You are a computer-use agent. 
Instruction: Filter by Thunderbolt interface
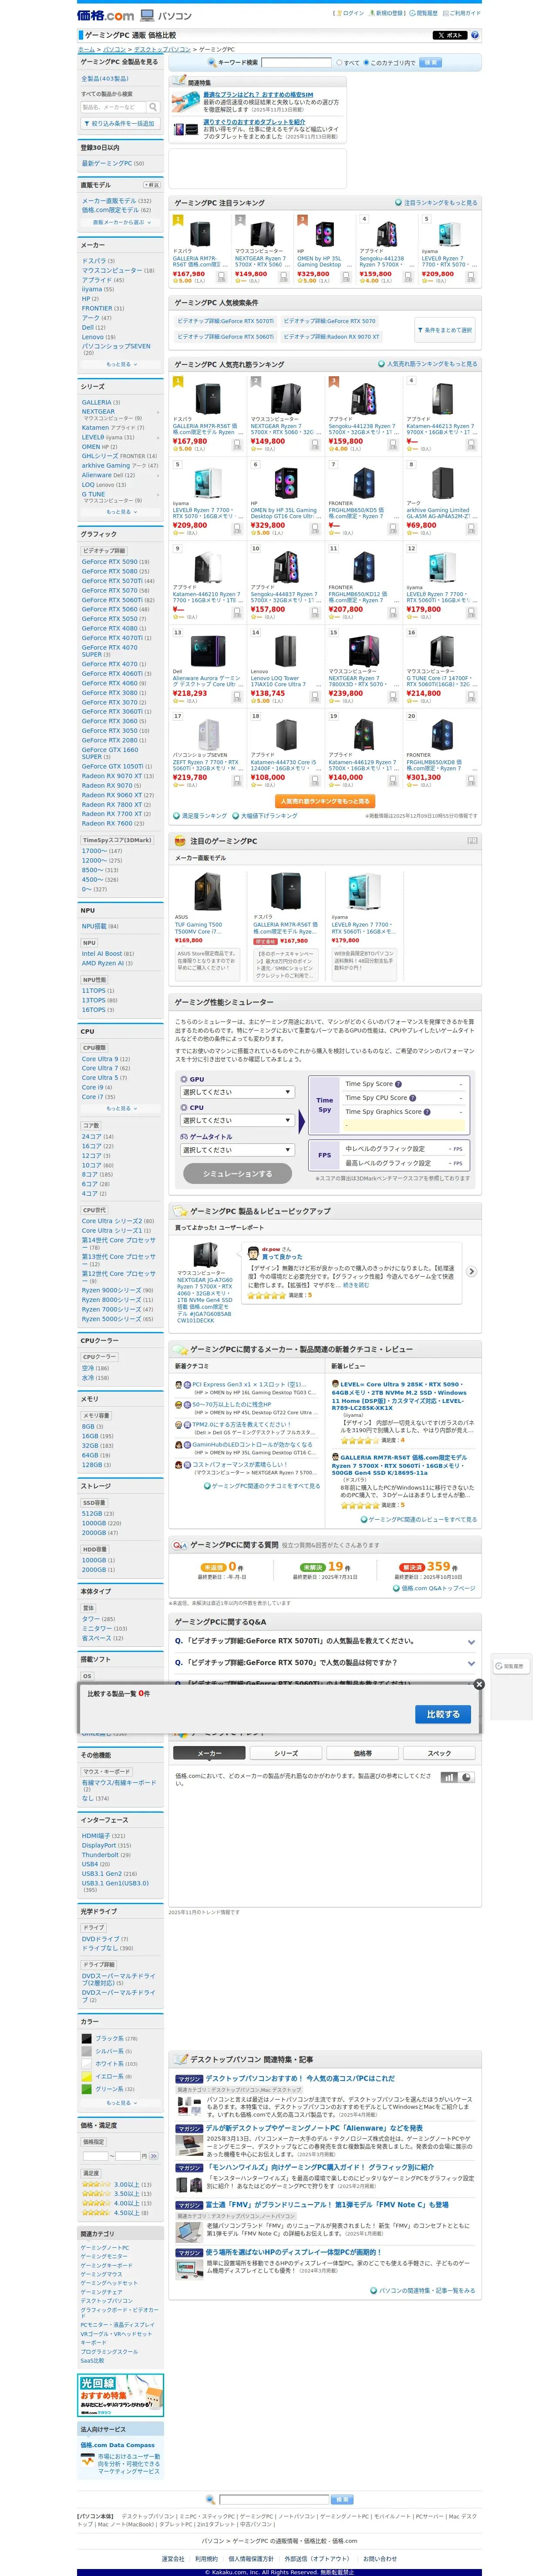[100, 1854]
